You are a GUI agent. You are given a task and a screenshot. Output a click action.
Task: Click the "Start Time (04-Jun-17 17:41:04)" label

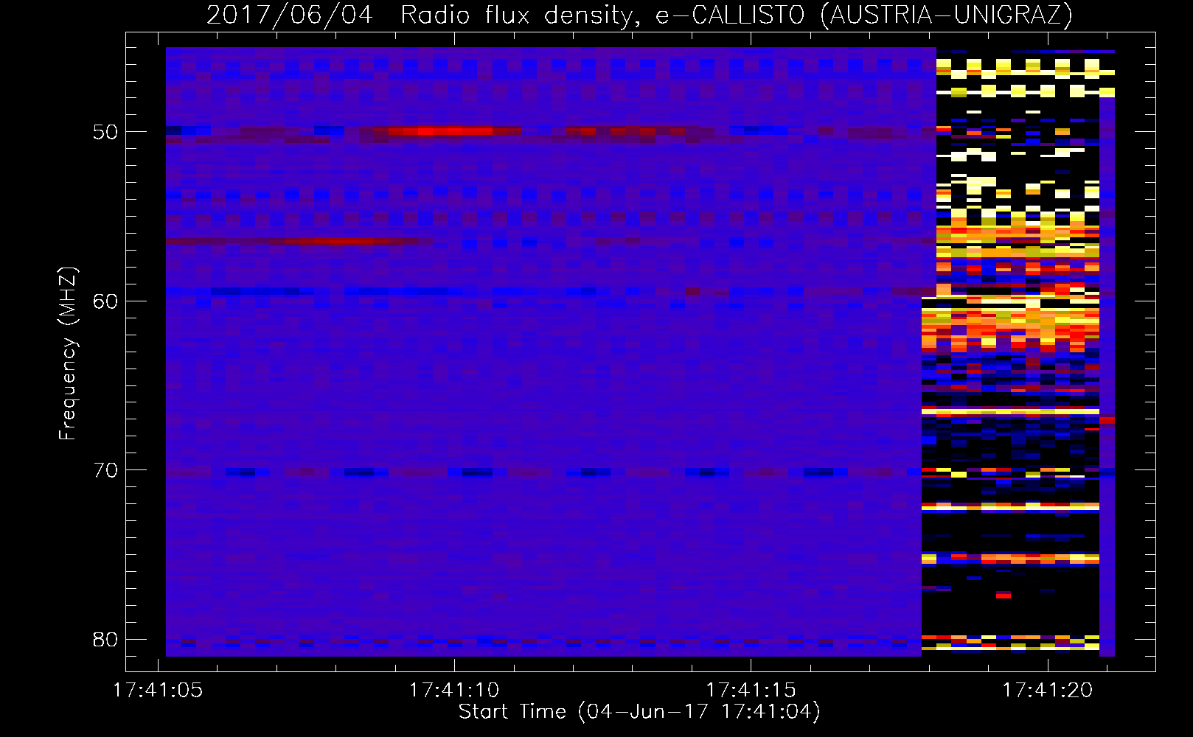639,712
